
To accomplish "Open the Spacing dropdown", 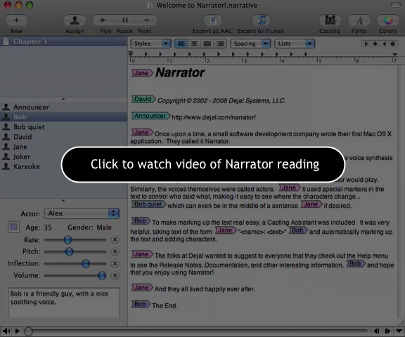I will point(250,44).
